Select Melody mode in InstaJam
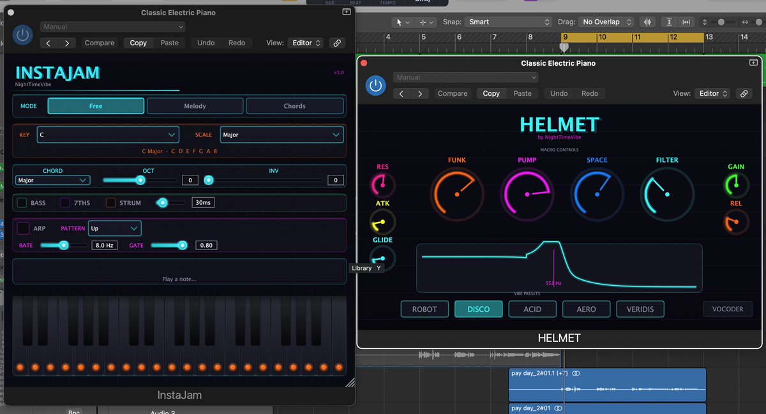 (195, 106)
